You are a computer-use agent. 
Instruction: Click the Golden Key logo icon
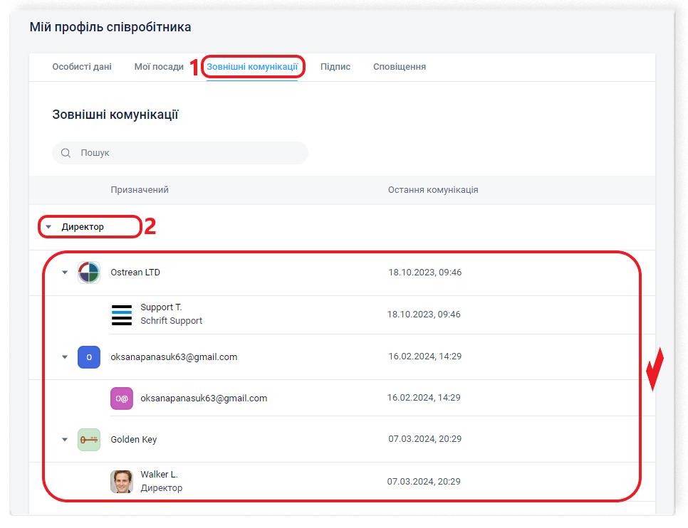[x=89, y=440]
